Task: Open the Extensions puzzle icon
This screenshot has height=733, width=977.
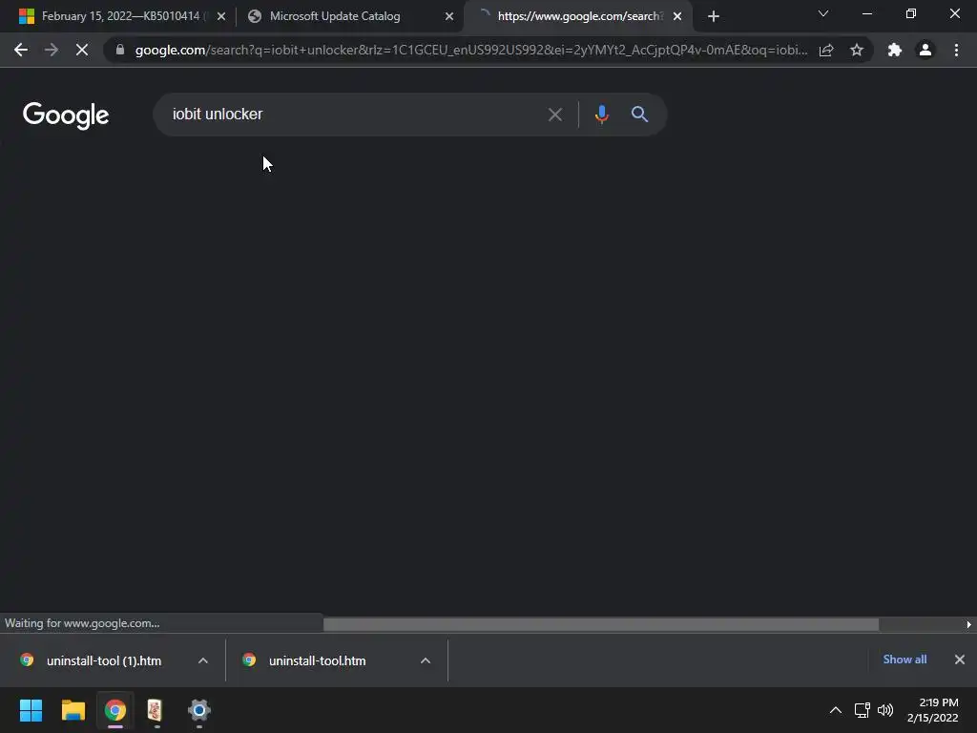Action: 895,50
